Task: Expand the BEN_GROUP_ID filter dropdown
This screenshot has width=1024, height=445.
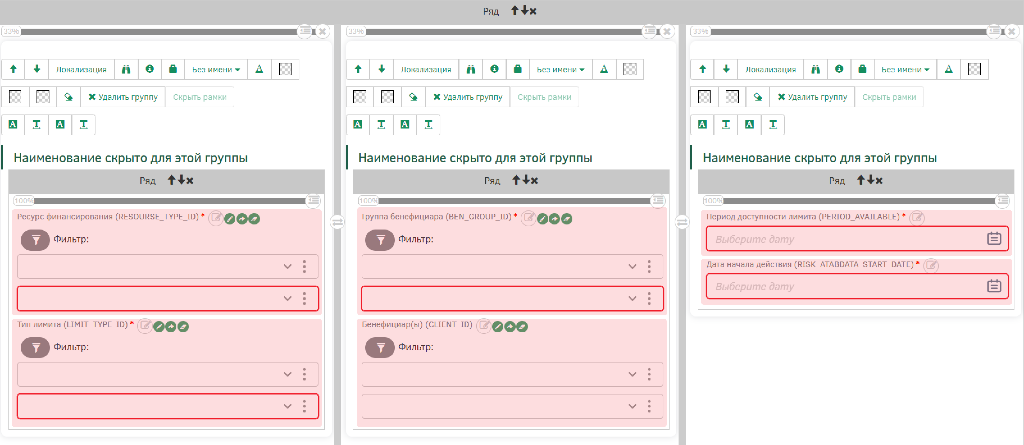Action: pyautogui.click(x=632, y=266)
